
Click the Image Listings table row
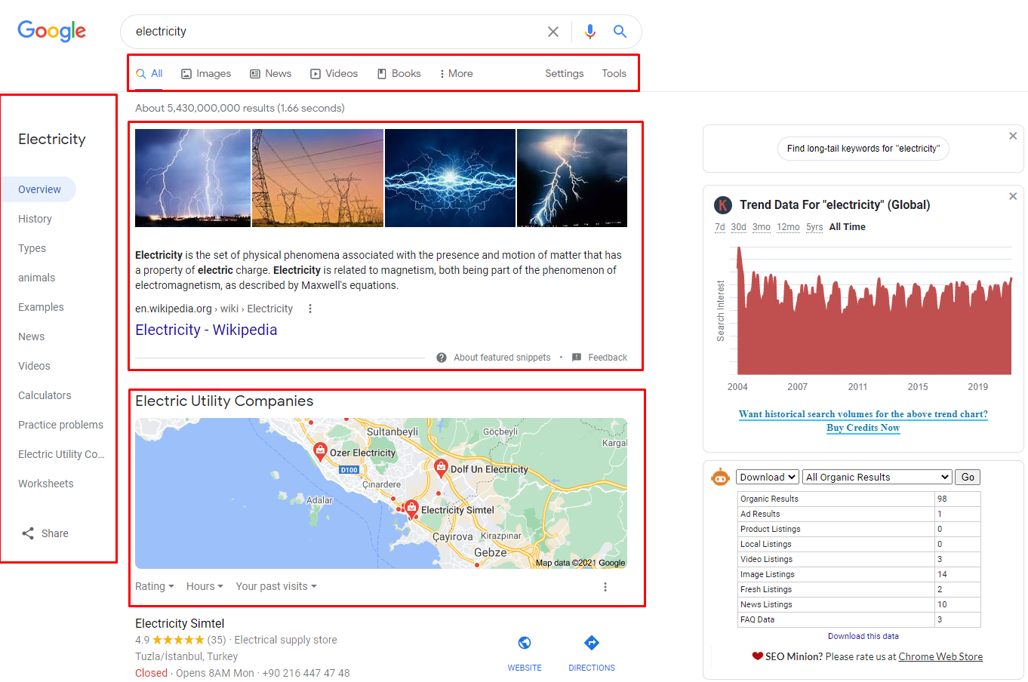click(x=859, y=574)
